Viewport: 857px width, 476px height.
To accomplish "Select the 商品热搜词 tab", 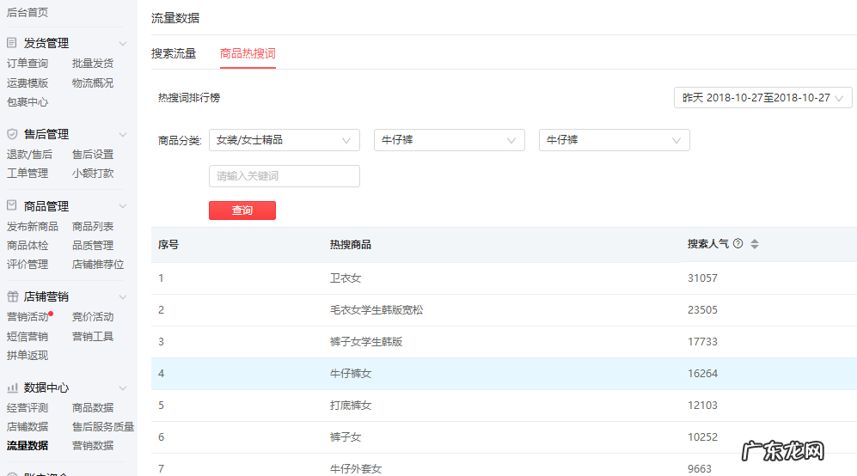I will tap(248, 53).
